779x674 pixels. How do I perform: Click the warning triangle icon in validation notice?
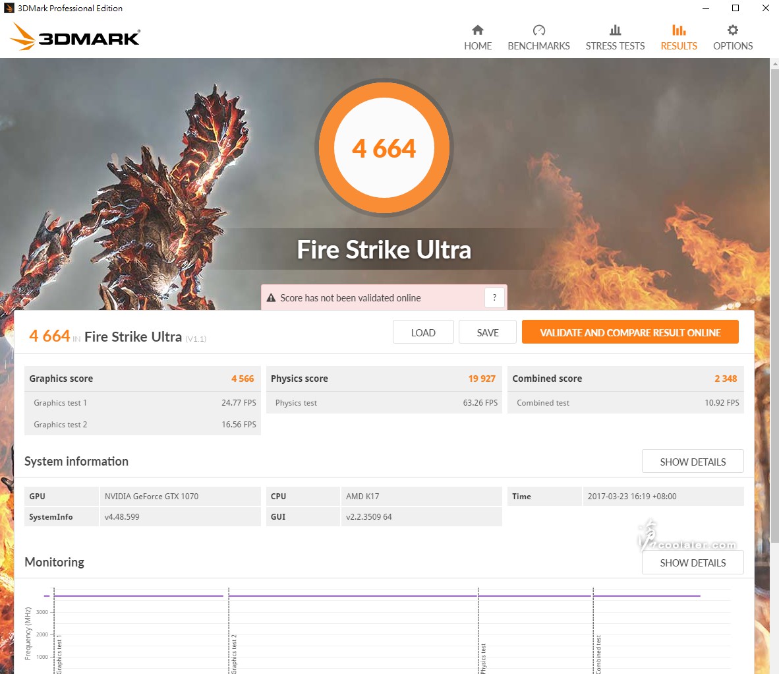[x=271, y=297]
